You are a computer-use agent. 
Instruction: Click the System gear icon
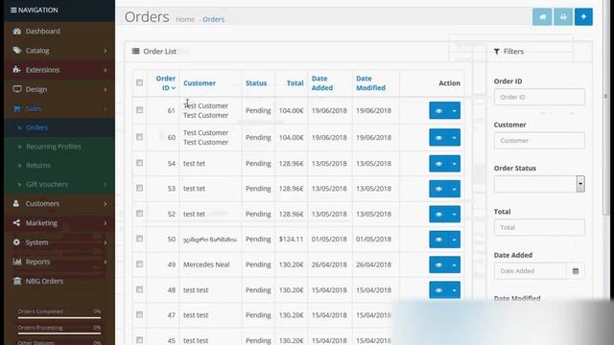click(16, 242)
